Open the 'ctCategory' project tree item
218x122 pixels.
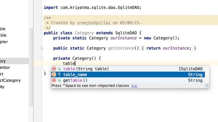click(10, 80)
